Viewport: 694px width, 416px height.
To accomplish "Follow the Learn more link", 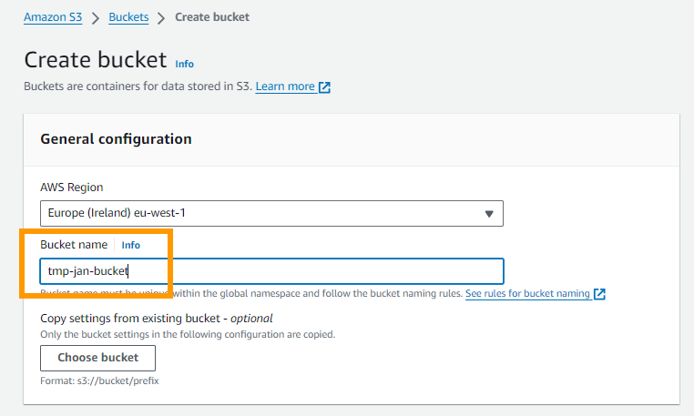I will pyautogui.click(x=285, y=86).
